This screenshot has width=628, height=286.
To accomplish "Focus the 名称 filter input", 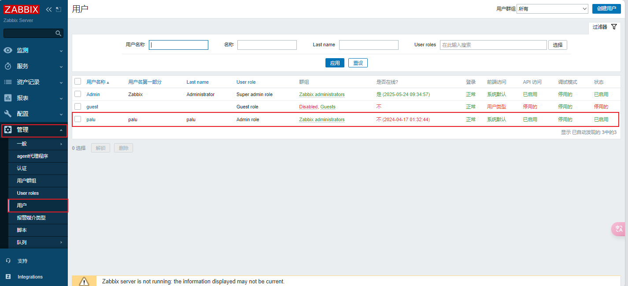I will point(267,45).
